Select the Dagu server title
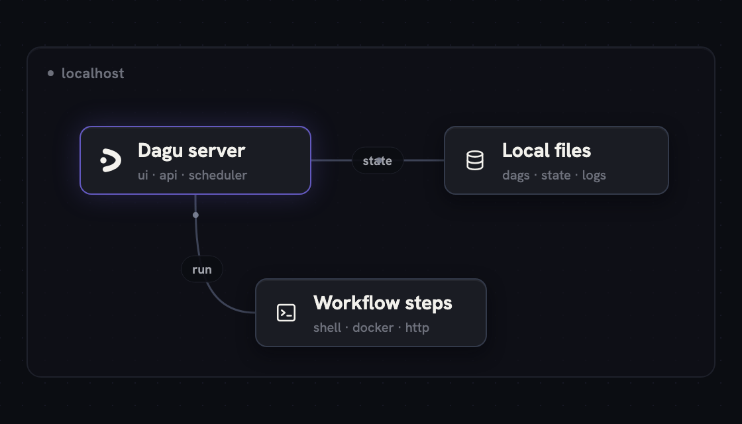The image size is (742, 424). coord(191,150)
